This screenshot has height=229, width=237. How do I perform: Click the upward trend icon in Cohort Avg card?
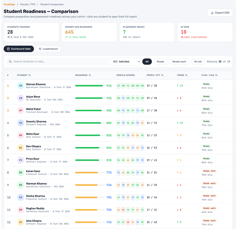[x=66, y=37]
